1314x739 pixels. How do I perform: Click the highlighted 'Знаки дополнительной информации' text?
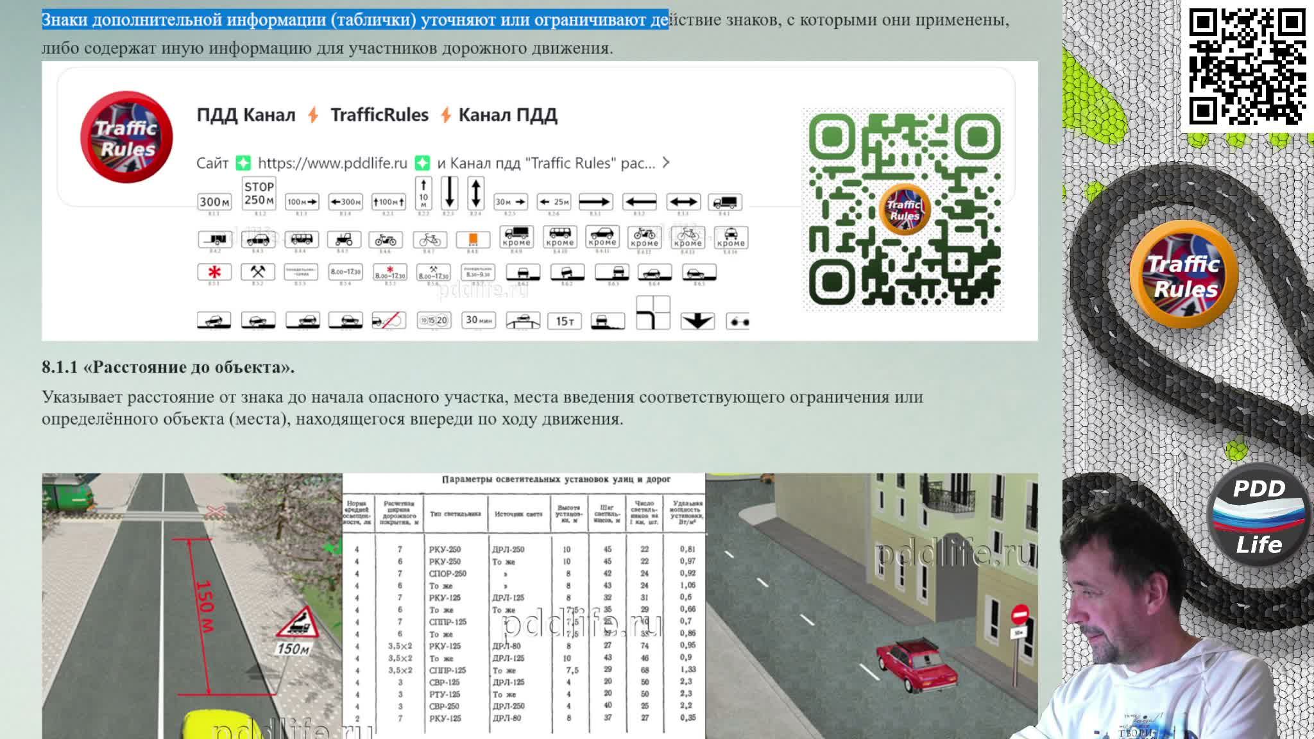183,20
